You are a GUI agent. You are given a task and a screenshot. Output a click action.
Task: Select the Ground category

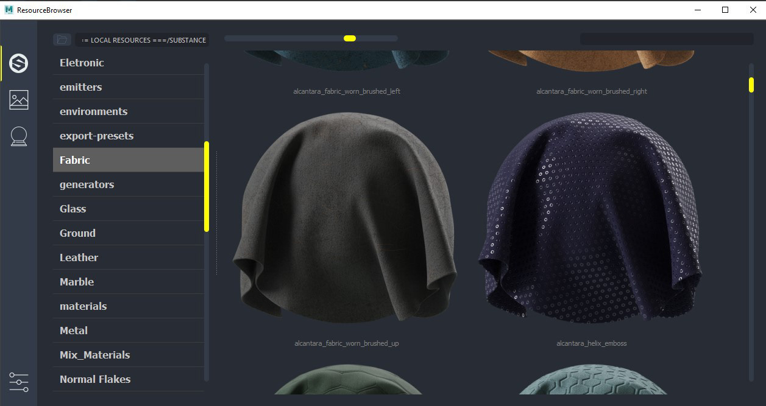129,233
